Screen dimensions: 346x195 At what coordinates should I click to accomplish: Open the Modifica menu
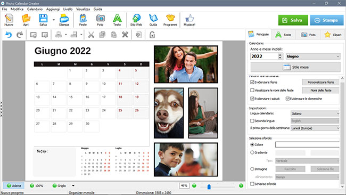click(17, 9)
